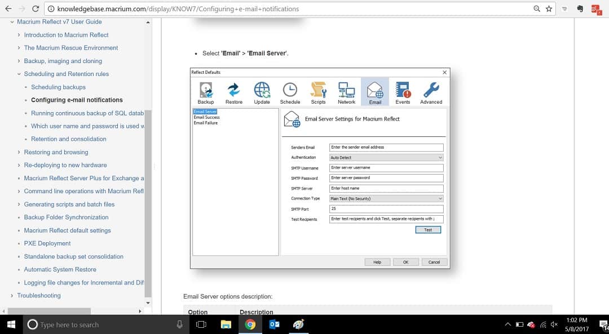609x334 pixels.
Task: Open Automatic System Restore link
Action: click(x=60, y=269)
